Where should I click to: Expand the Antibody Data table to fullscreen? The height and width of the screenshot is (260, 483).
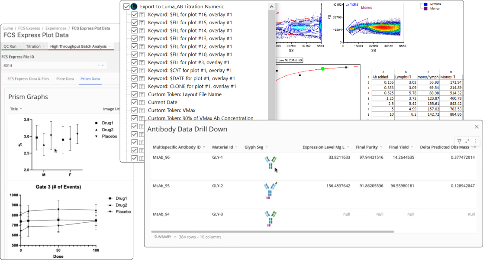tap(467, 141)
